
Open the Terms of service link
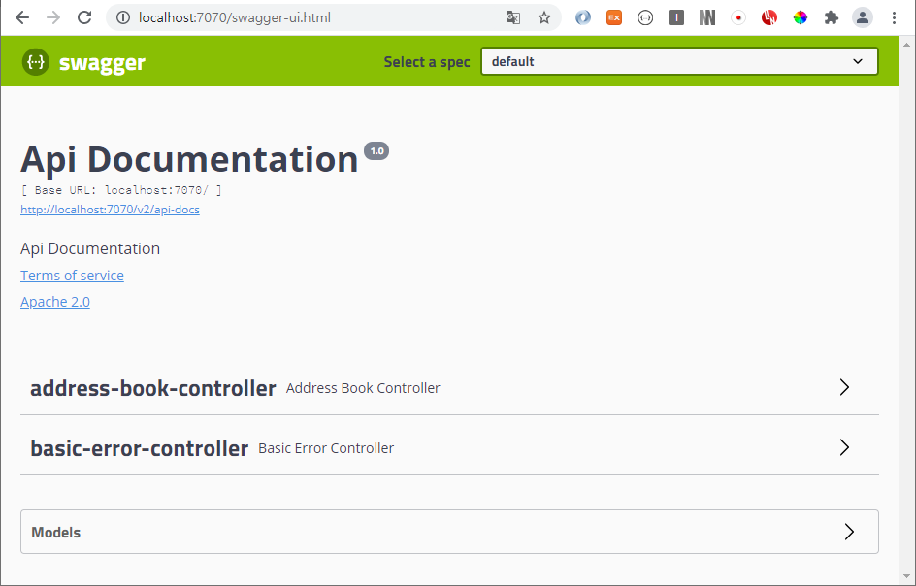click(72, 276)
